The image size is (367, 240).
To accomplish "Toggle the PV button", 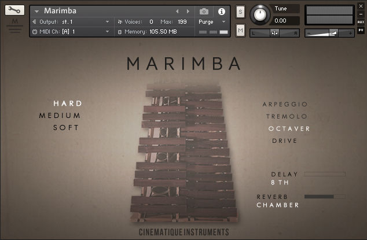I will (x=361, y=30).
